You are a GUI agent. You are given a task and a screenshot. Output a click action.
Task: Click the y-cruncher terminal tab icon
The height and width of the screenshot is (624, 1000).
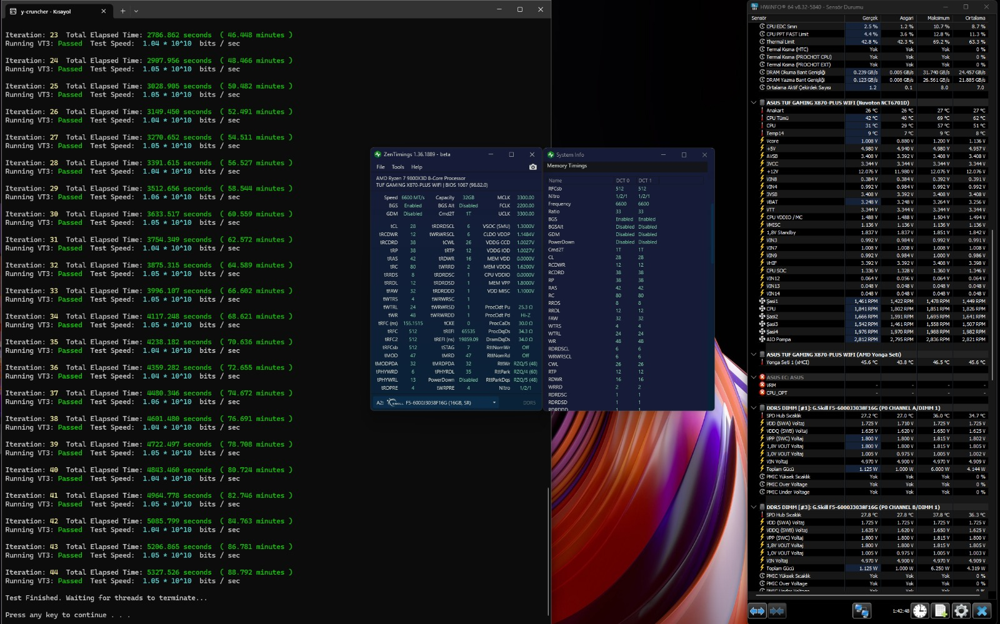(x=13, y=11)
